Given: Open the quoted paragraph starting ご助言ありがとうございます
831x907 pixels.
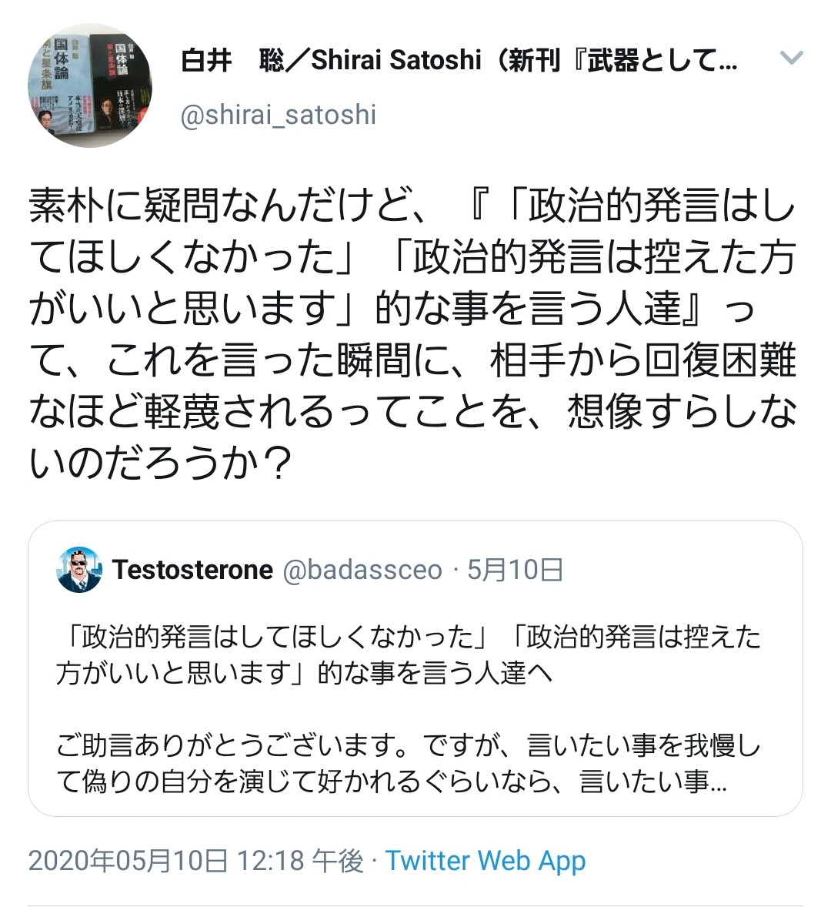Looking at the screenshot, I should coord(409,764).
